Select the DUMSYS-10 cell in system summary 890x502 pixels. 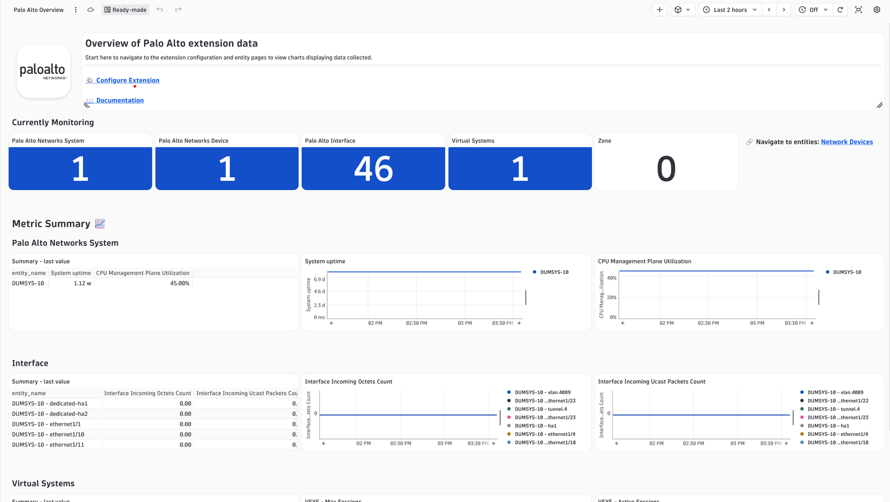28,283
